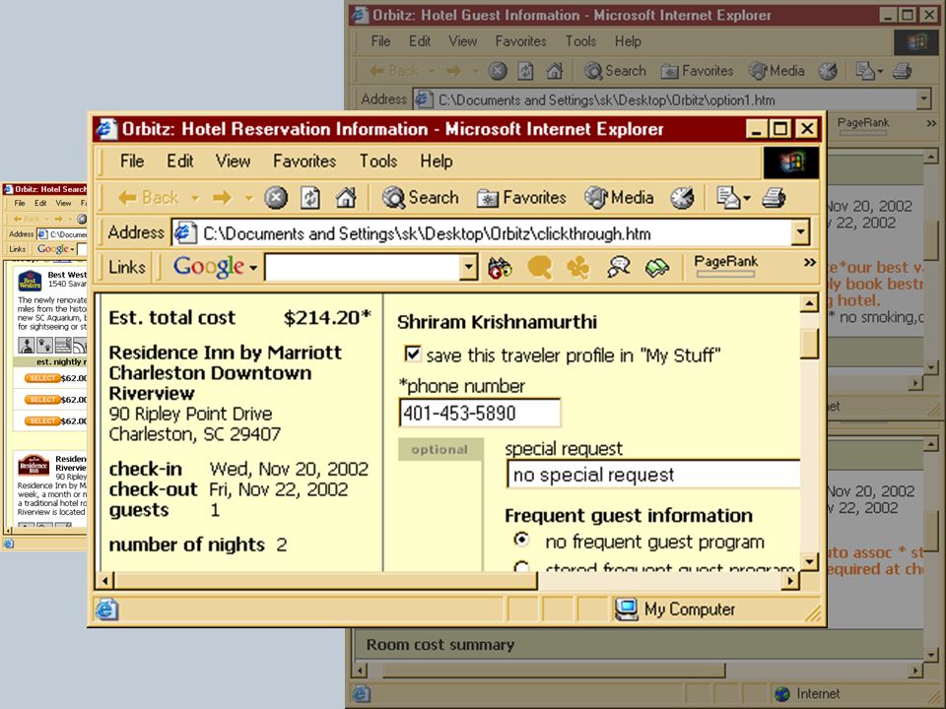Open the Google logo dropdown menu
The width and height of the screenshot is (946, 709).
point(253,267)
